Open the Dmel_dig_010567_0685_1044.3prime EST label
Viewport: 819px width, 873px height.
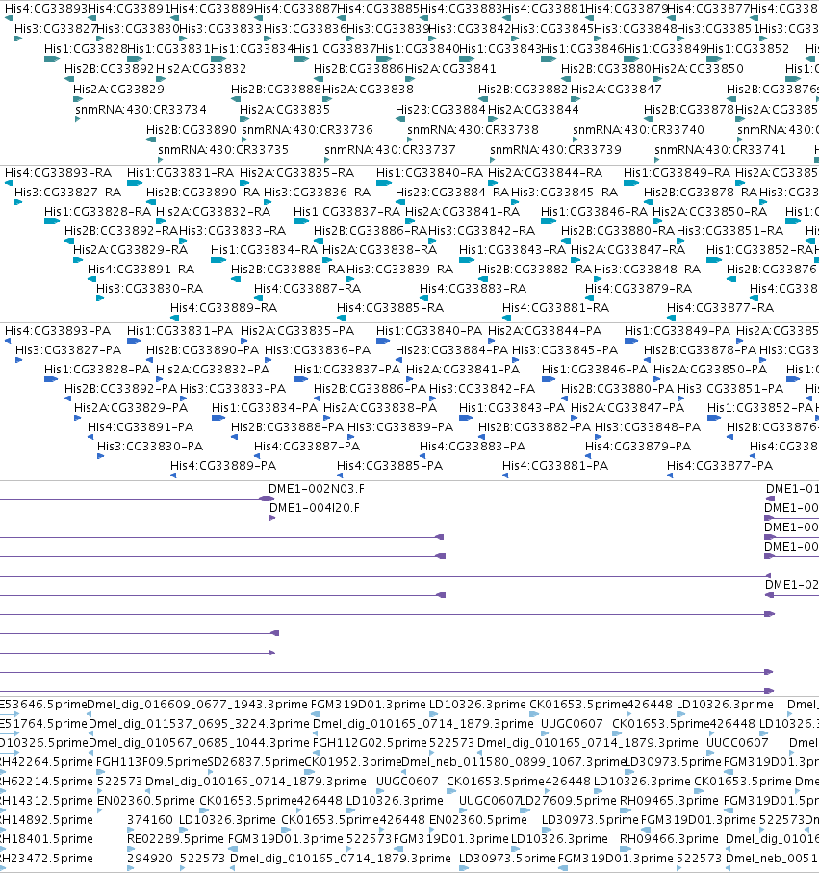point(199,743)
